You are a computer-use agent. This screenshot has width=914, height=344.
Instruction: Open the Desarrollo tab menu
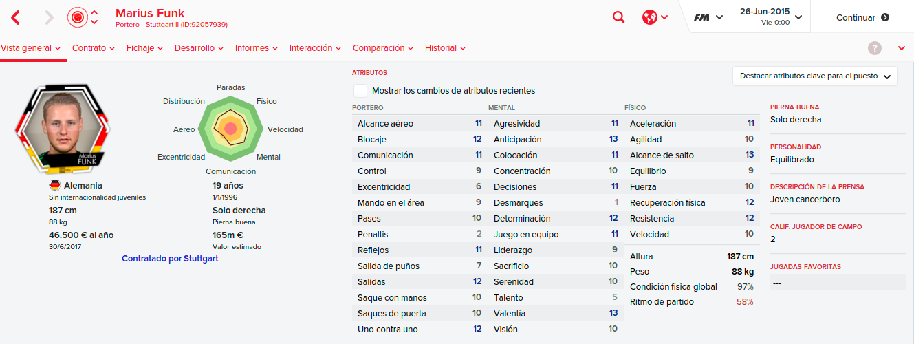[199, 48]
